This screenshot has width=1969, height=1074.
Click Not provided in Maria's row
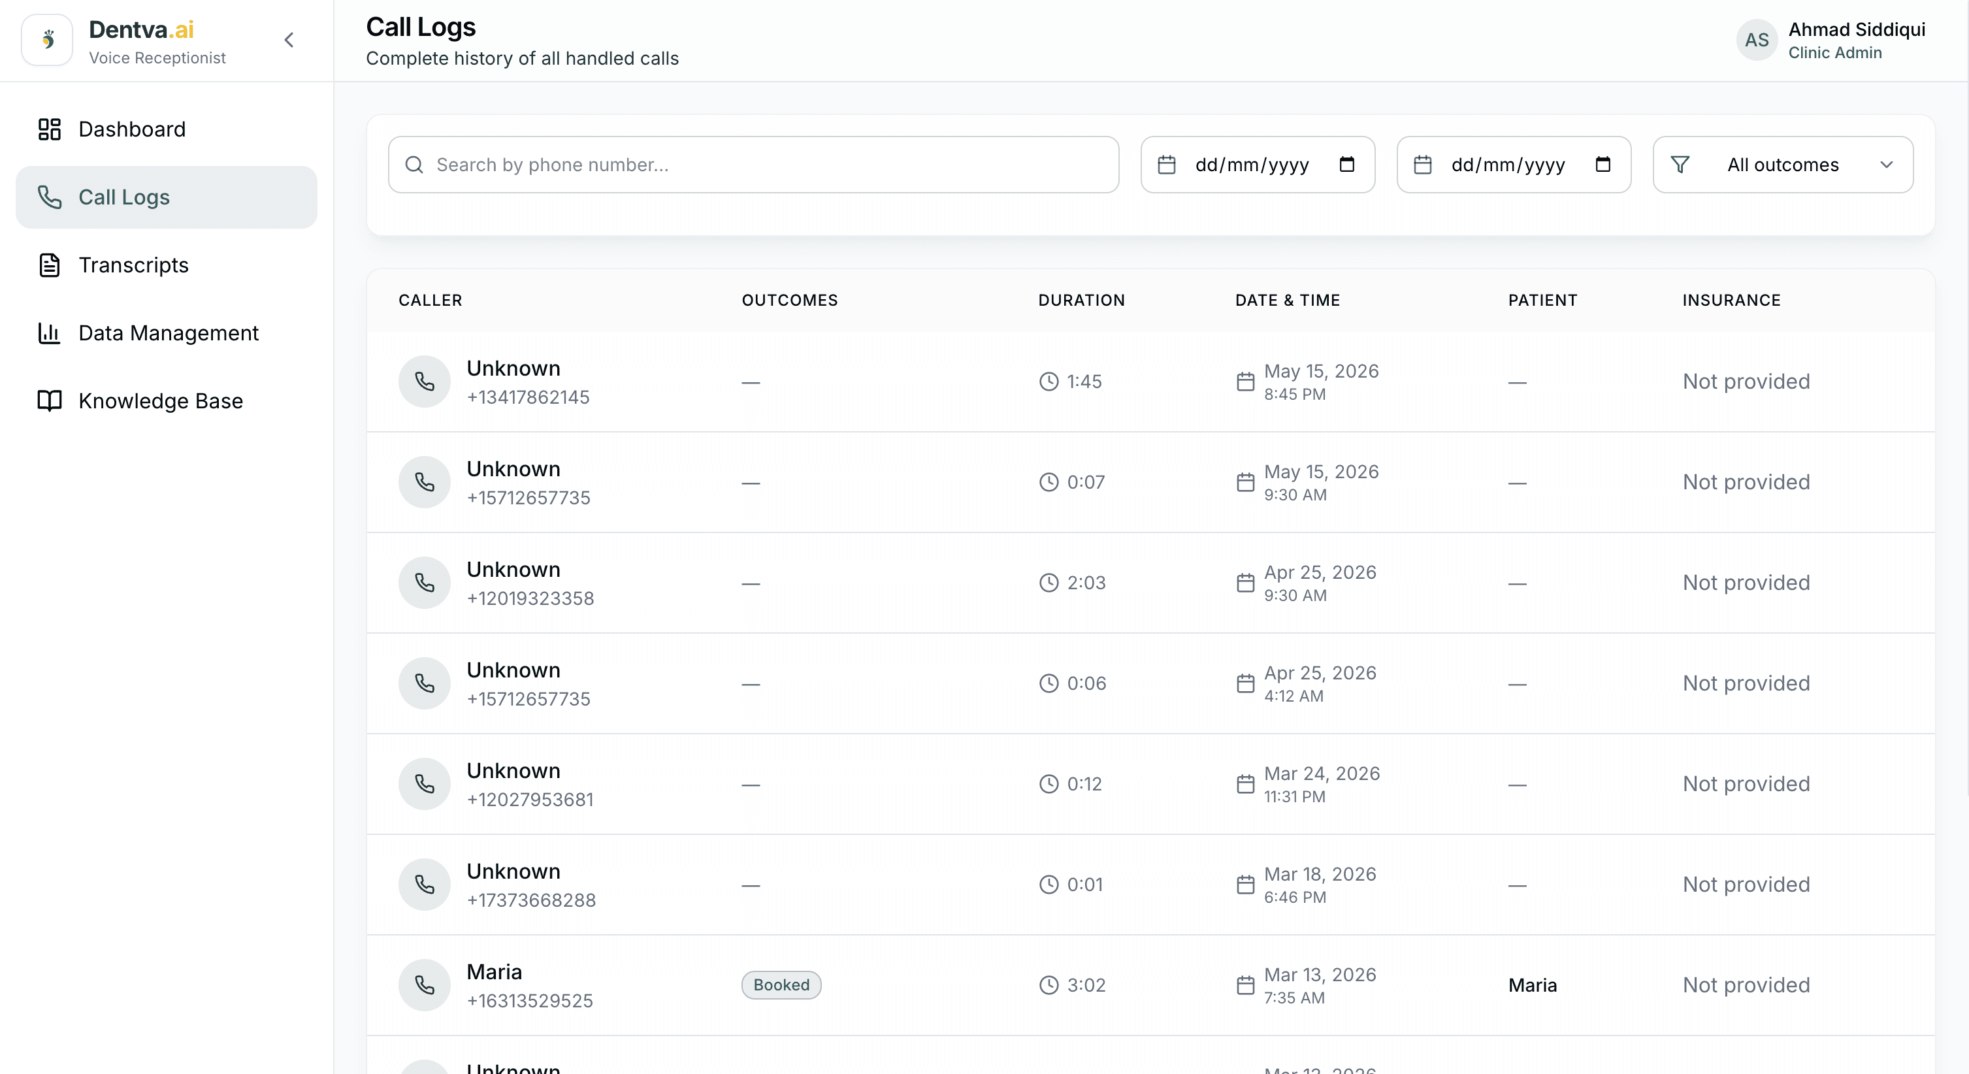click(x=1747, y=985)
